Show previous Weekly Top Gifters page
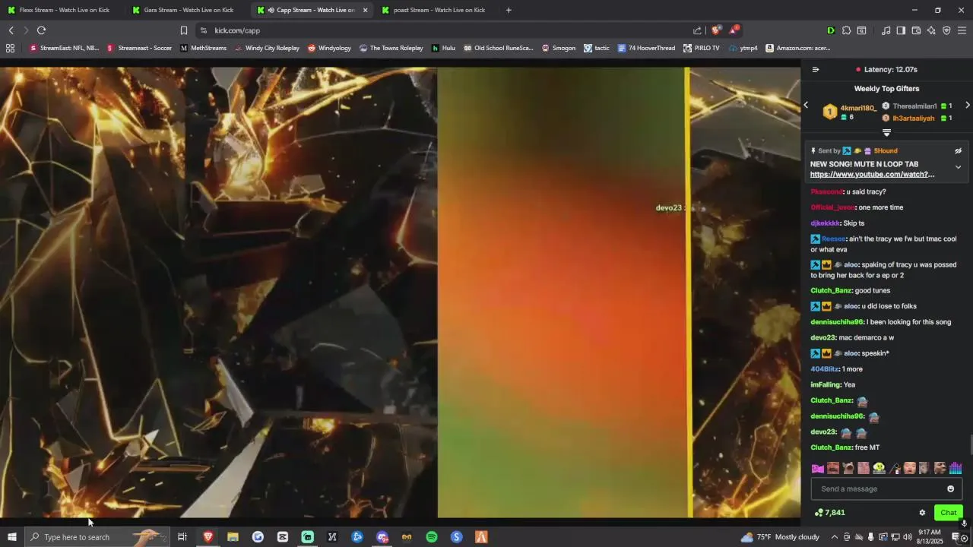Screen dimensions: 973x547 pyautogui.click(x=807, y=106)
